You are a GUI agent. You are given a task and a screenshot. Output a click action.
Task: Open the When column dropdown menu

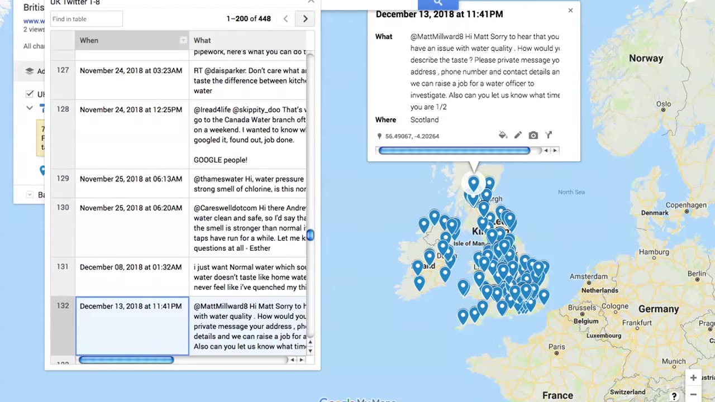(x=183, y=40)
